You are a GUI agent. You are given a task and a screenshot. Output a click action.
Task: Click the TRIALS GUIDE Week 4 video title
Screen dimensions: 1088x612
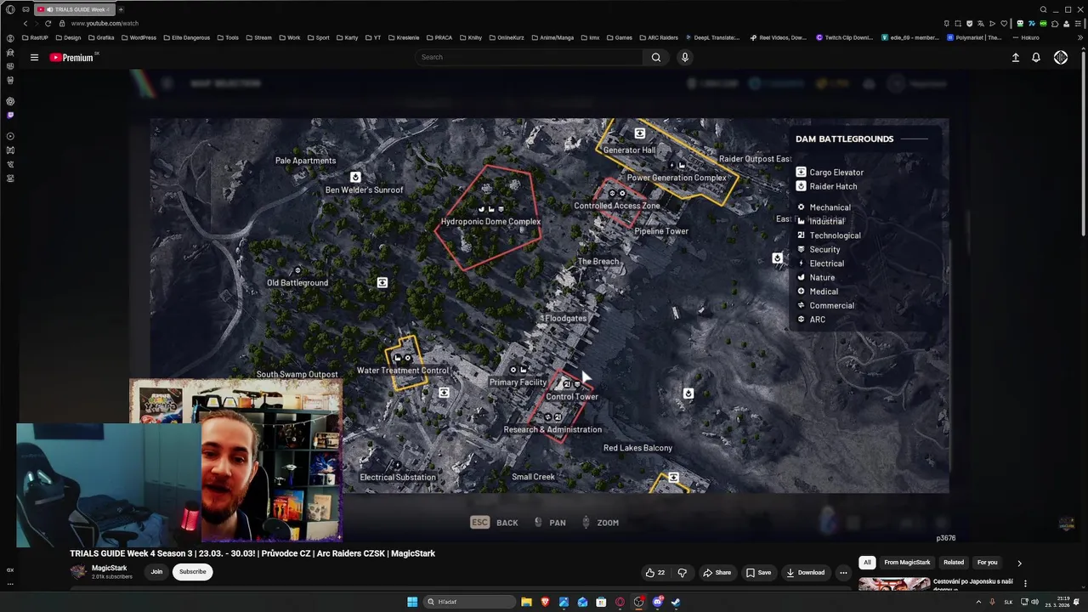252,553
